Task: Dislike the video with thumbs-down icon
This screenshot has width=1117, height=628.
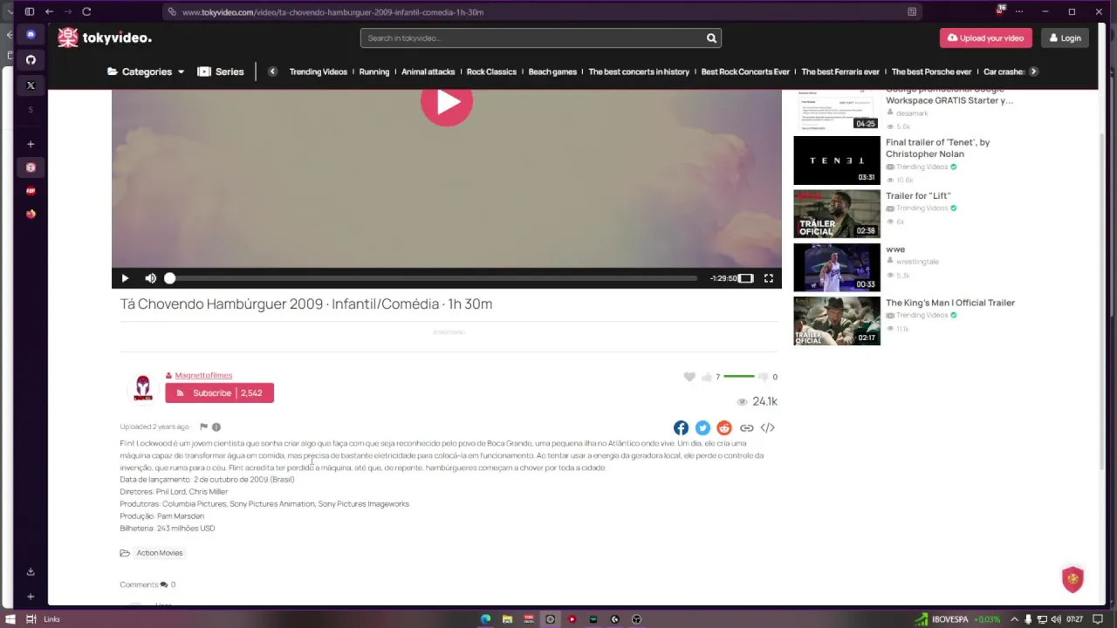Action: tap(763, 377)
